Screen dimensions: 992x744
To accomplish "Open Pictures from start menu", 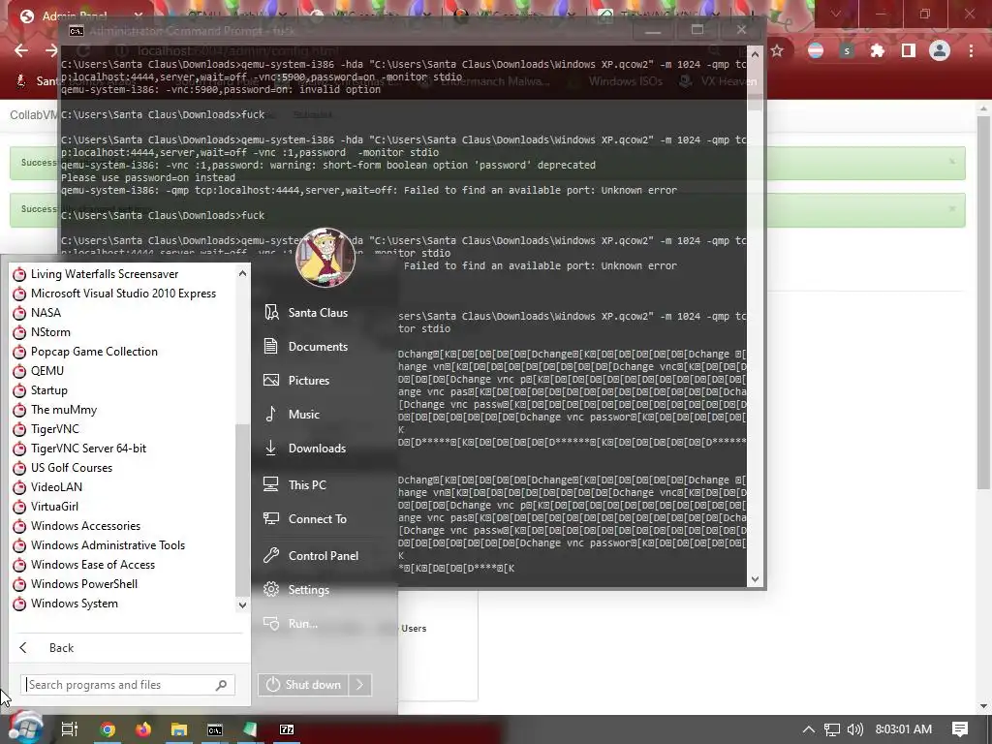I will coord(297,380).
